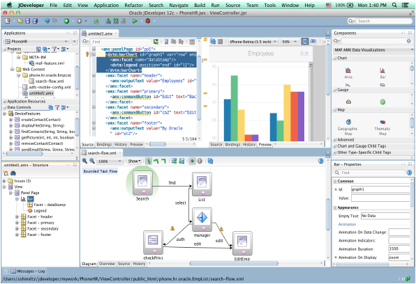Select Legend node in Structure tree
This screenshot has width=416, height=284.
[x=40, y=211]
